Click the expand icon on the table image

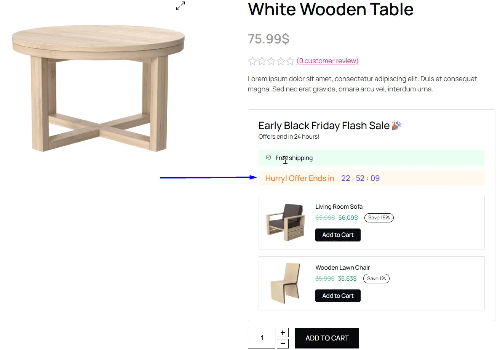[x=180, y=6]
